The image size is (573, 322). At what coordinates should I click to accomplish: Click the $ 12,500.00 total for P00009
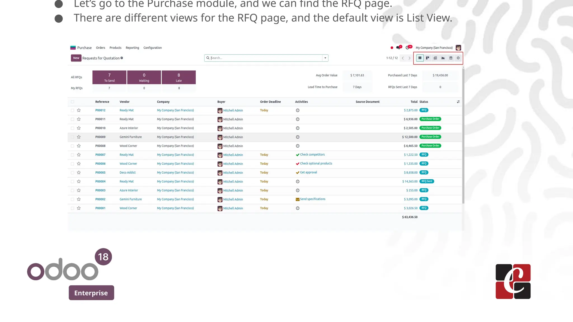410,137
